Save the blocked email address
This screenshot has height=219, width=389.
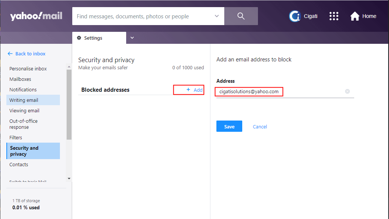tap(229, 126)
